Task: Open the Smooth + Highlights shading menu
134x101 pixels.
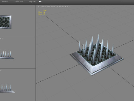Action: [59, 6]
